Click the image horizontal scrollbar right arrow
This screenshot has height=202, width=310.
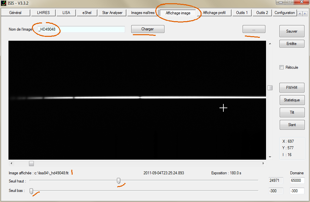pos(263,163)
